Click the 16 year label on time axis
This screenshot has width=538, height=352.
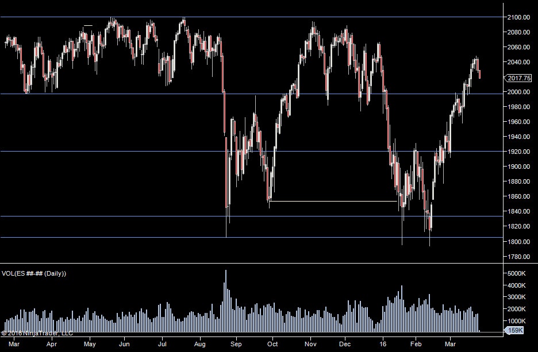pos(383,345)
